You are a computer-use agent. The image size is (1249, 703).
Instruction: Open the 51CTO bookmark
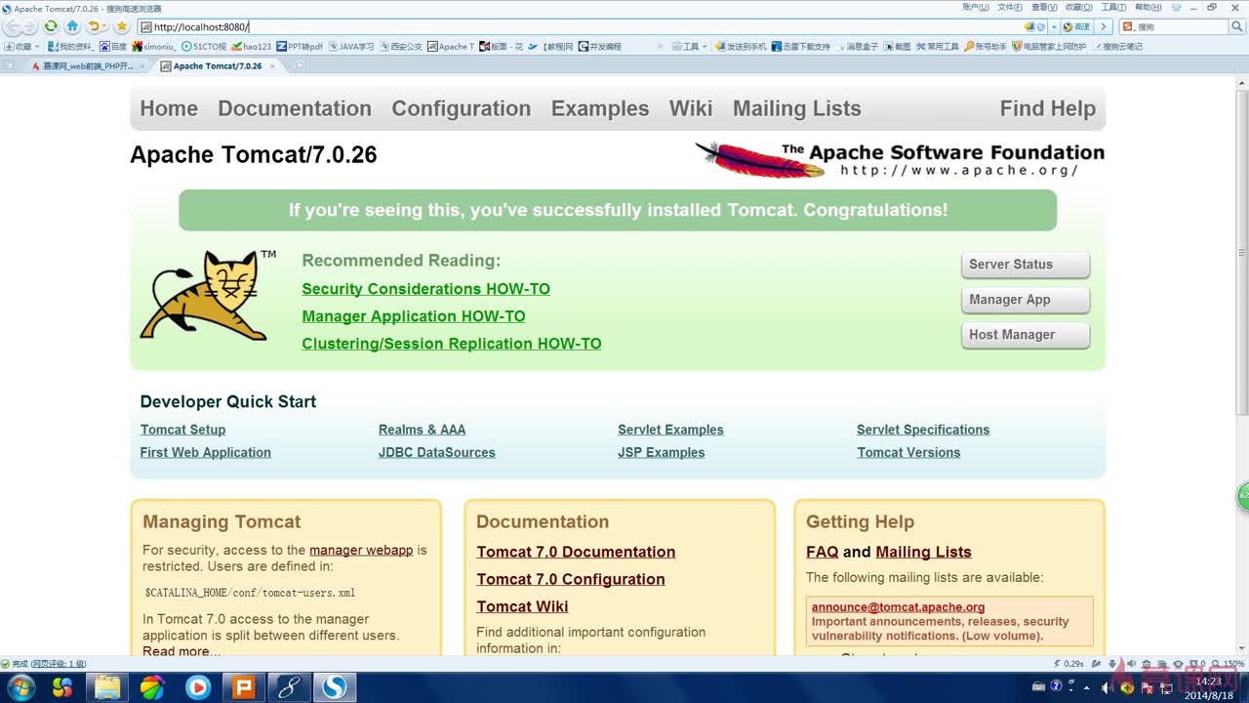[x=204, y=46]
